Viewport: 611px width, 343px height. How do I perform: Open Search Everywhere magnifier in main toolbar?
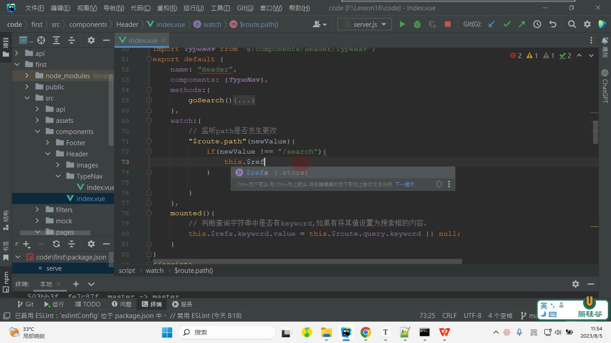pos(572,25)
